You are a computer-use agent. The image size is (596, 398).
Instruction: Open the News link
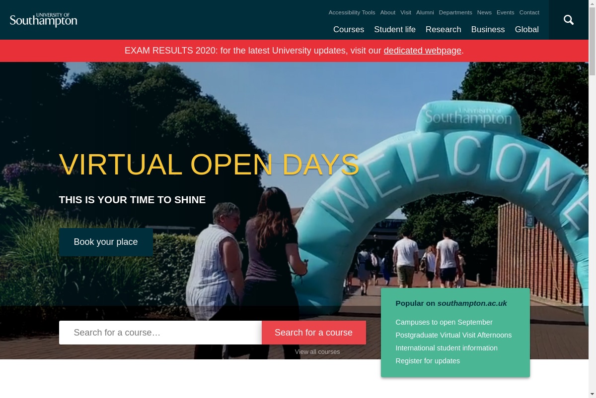(x=484, y=12)
